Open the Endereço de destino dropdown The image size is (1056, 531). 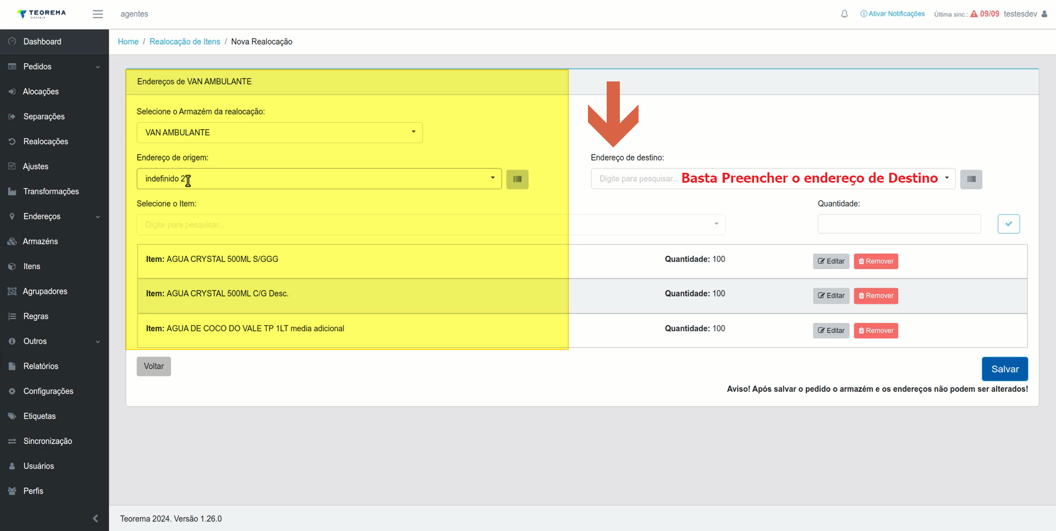[773, 179]
